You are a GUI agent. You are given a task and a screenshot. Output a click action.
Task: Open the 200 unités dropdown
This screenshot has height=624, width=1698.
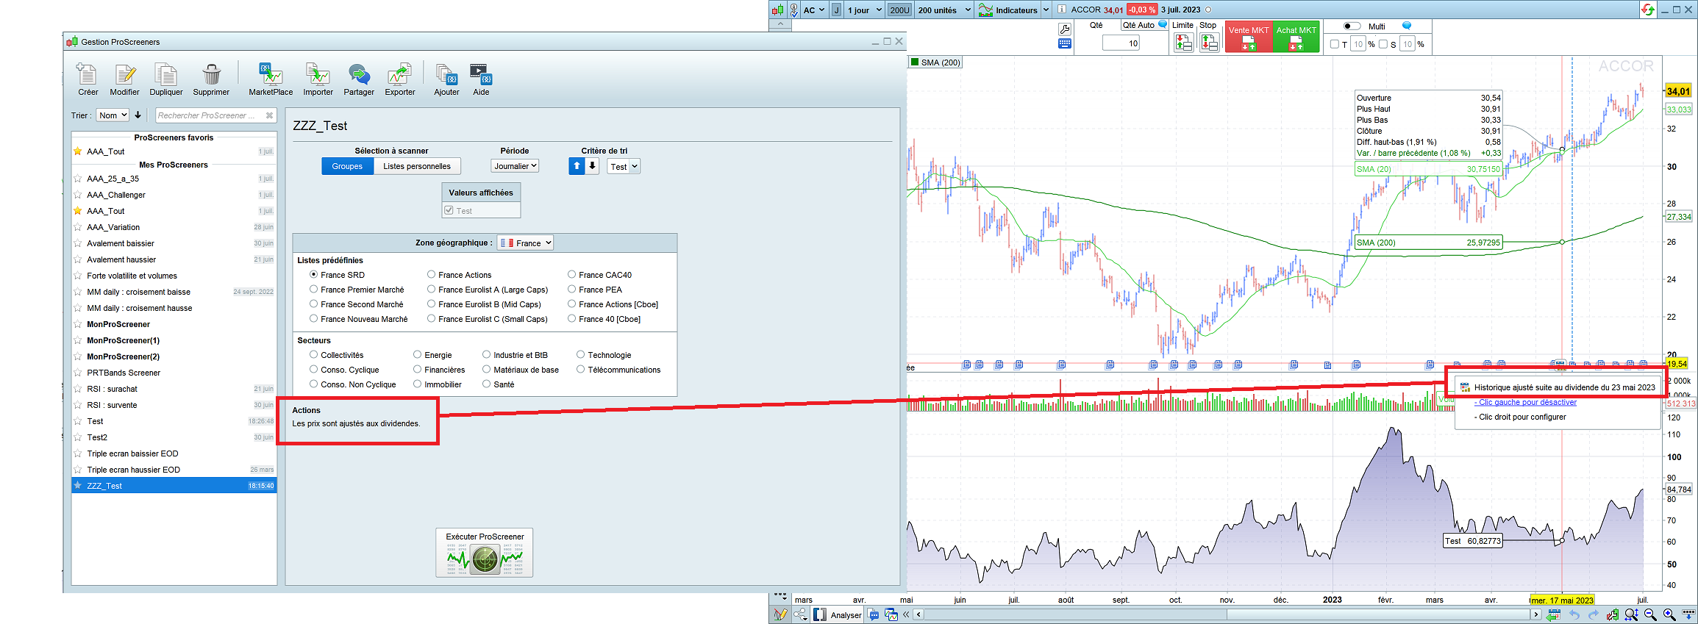click(944, 10)
